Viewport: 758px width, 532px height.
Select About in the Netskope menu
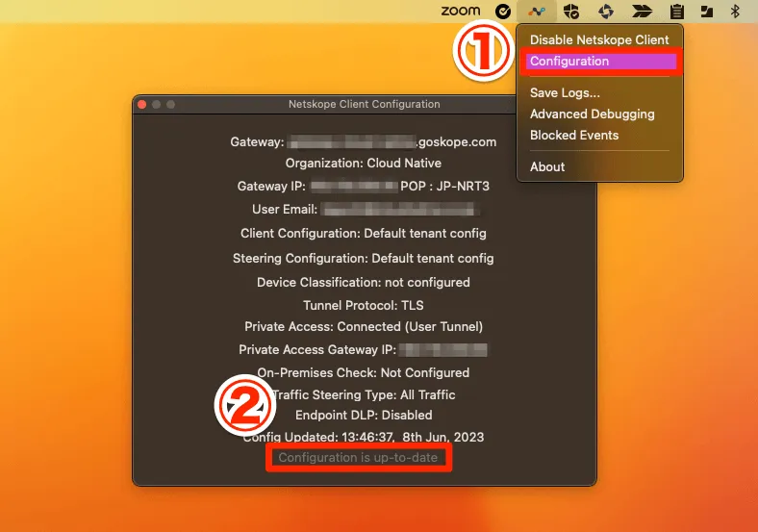(547, 166)
